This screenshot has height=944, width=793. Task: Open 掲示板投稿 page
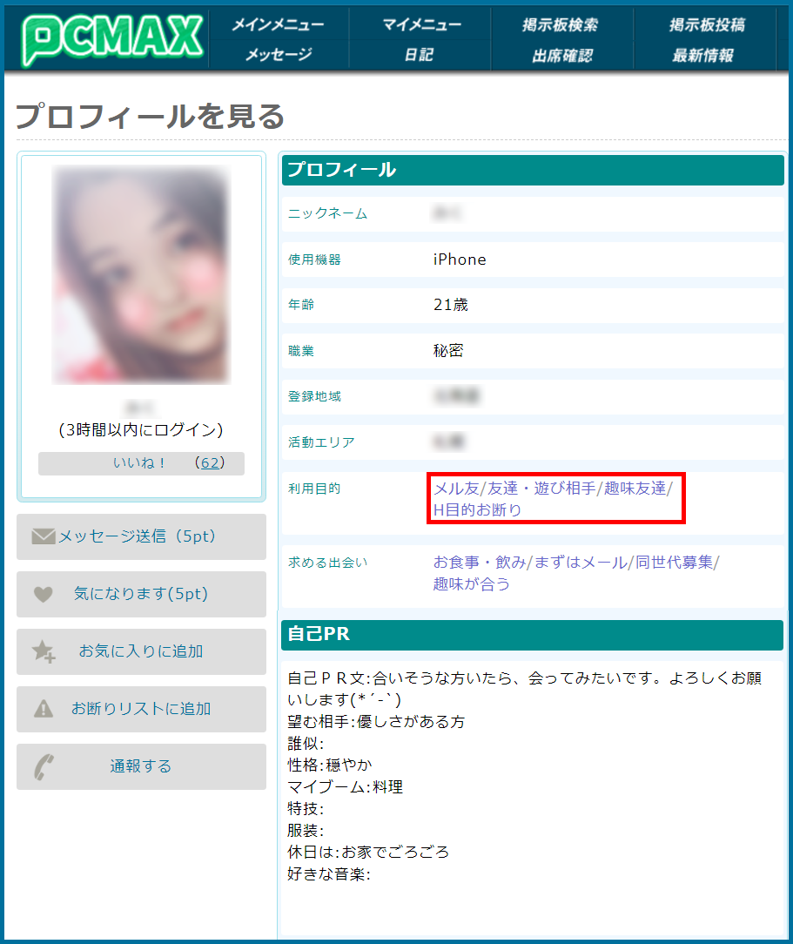pyautogui.click(x=706, y=24)
